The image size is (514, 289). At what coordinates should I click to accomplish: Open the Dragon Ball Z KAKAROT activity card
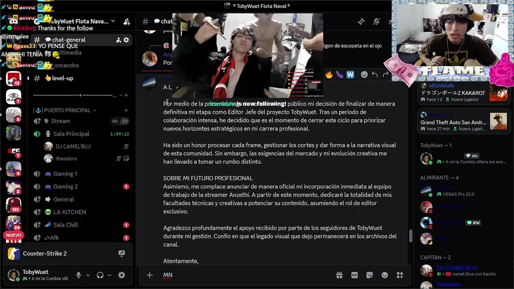click(464, 93)
